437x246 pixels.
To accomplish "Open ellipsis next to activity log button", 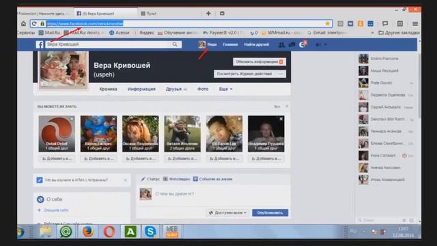I will pyautogui.click(x=281, y=74).
